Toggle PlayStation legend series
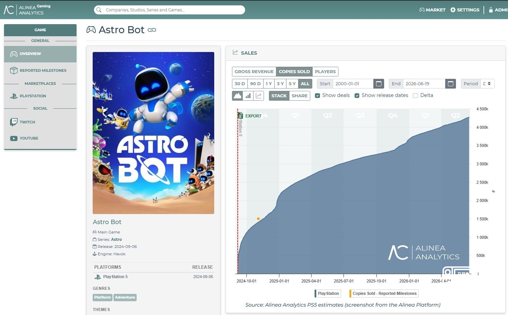Screen dimensions: 508x315 coord(328,294)
